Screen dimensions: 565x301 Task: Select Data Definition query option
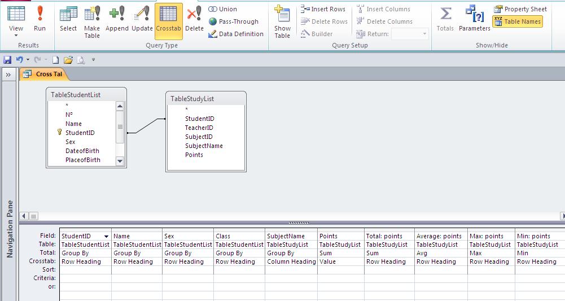pyautogui.click(x=236, y=34)
